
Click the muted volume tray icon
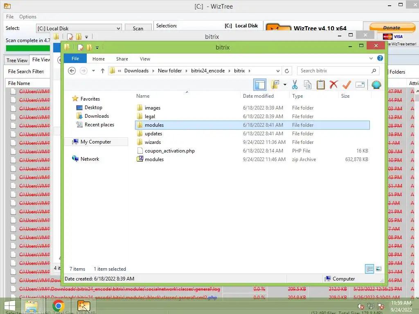(x=361, y=306)
